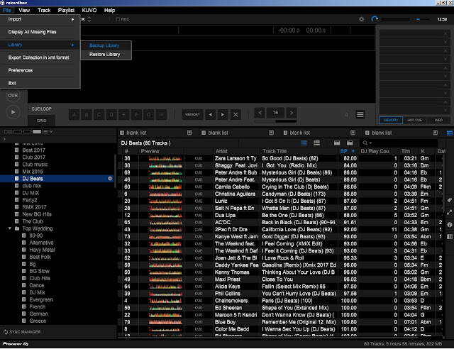Click the blue sync/refresh icon in top bar
Screen dimensions: 454x349
tap(375, 19)
